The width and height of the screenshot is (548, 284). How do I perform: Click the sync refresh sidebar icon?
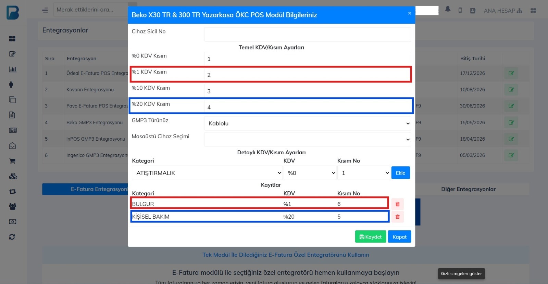click(x=12, y=237)
